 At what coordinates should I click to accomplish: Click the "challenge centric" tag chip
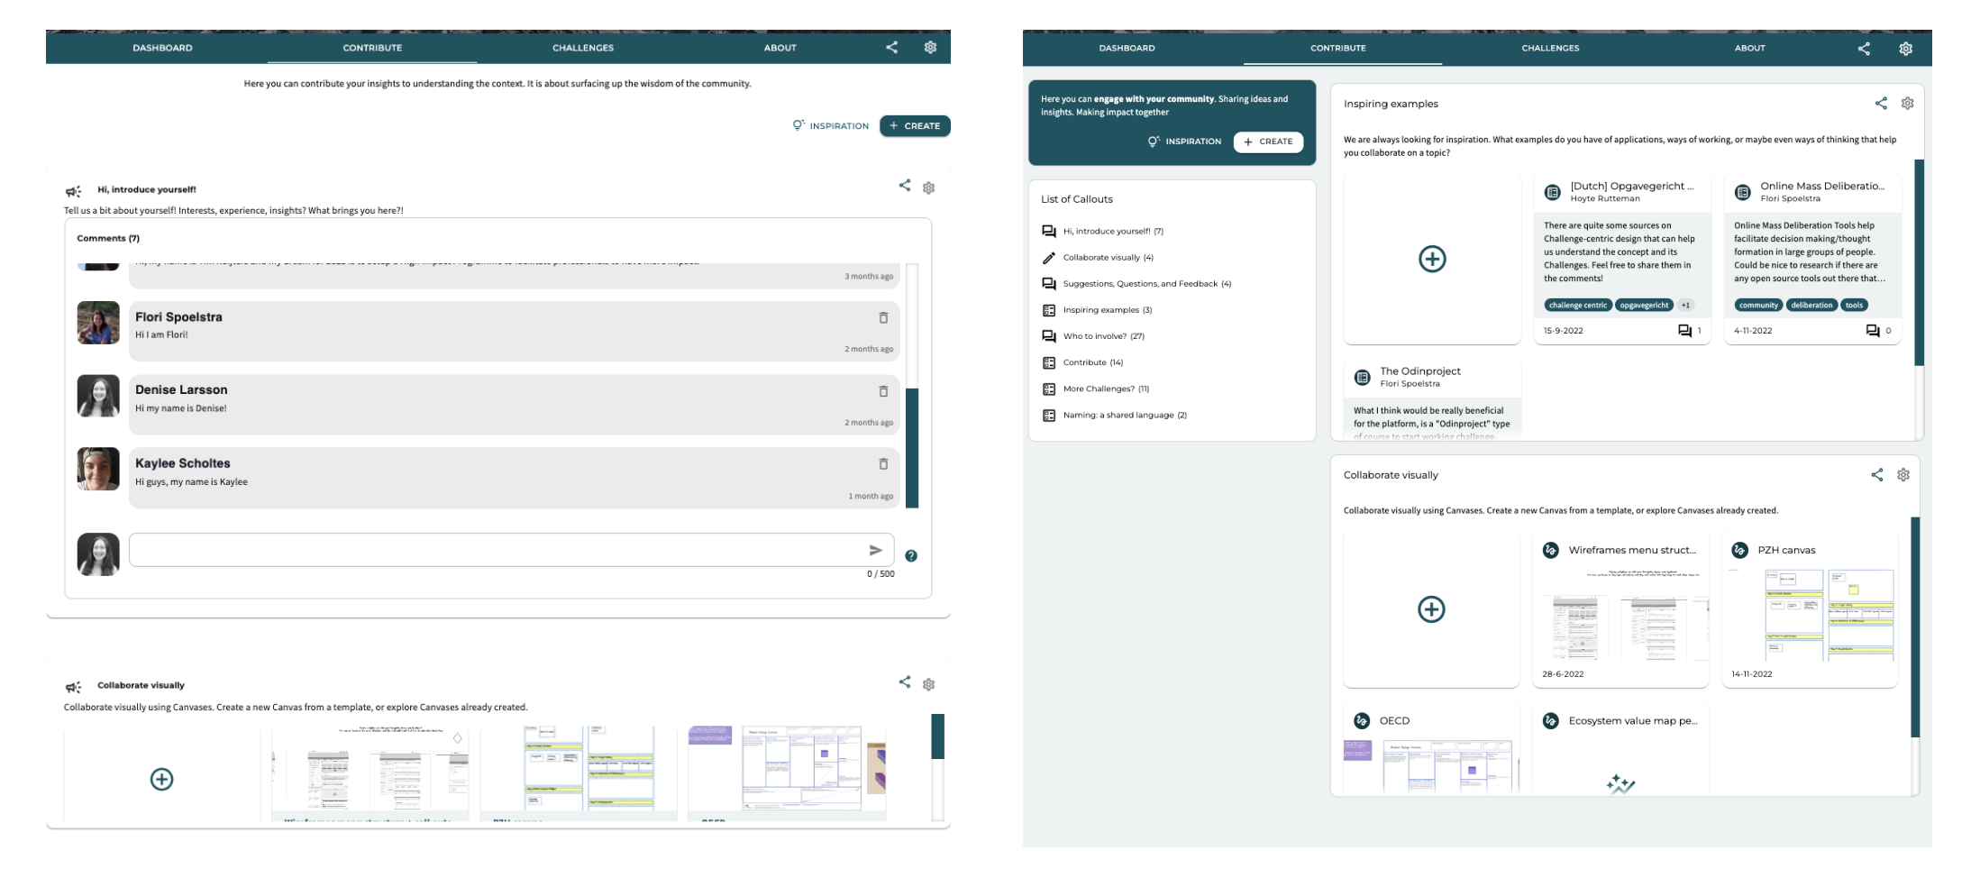[1578, 306]
